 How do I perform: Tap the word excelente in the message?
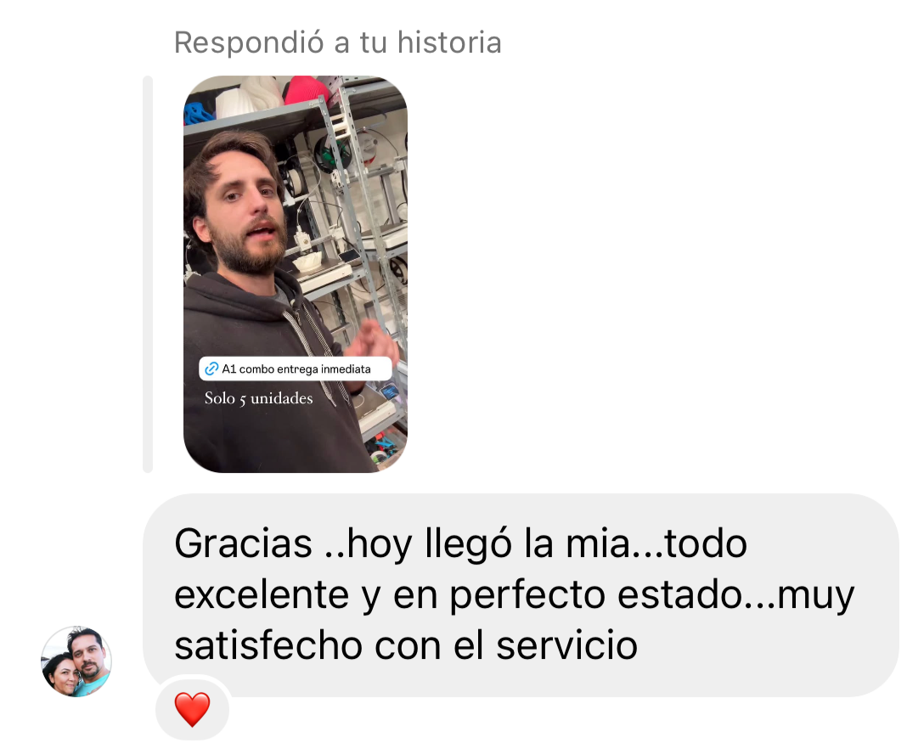coord(262,594)
